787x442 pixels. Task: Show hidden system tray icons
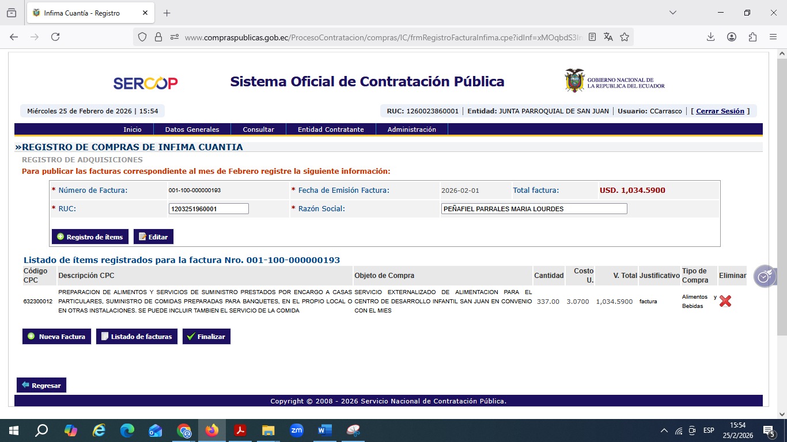[664, 430]
